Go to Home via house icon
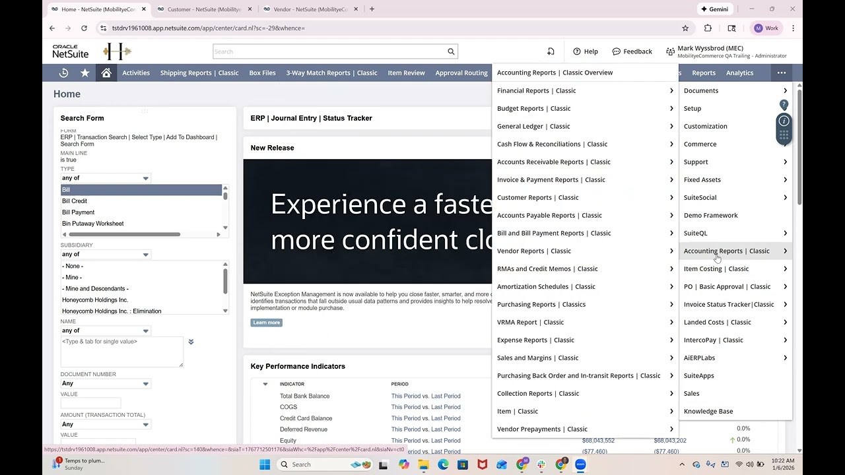The height and width of the screenshot is (475, 845). coord(106,73)
